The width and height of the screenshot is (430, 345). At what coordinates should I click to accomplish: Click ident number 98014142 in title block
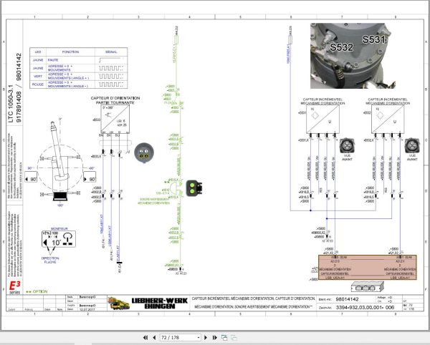pos(347,299)
